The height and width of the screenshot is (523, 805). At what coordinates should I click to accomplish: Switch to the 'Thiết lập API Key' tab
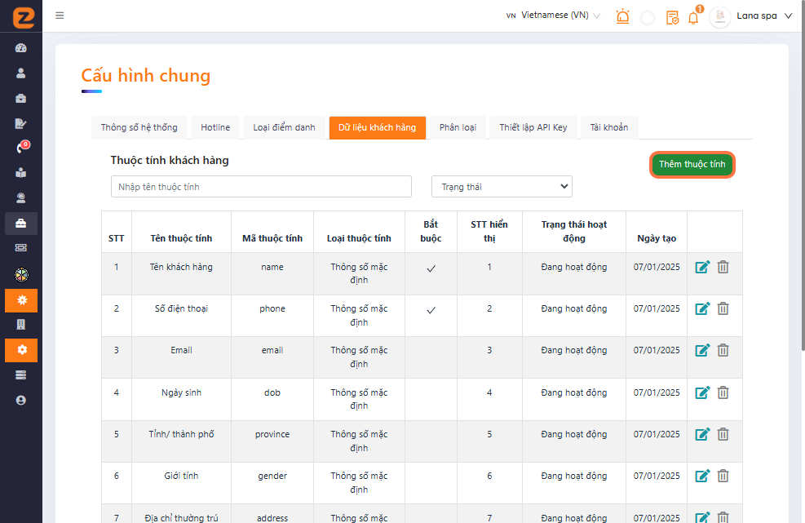[x=533, y=127]
